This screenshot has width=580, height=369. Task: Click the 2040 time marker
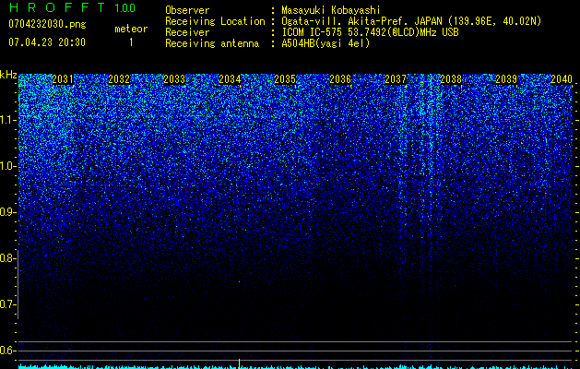pos(562,79)
